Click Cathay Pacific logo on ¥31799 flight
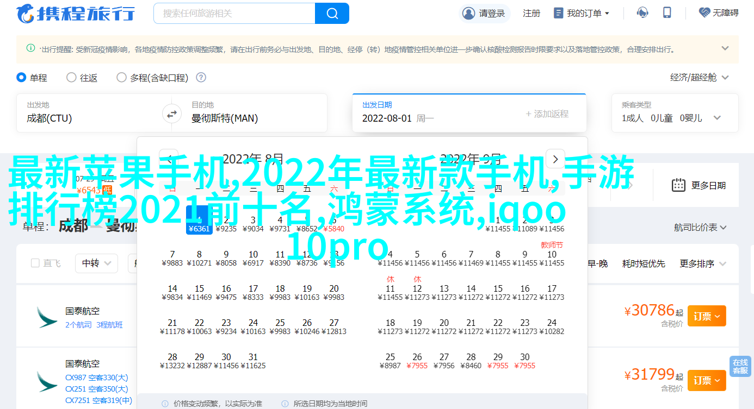754x409 pixels. coord(47,382)
